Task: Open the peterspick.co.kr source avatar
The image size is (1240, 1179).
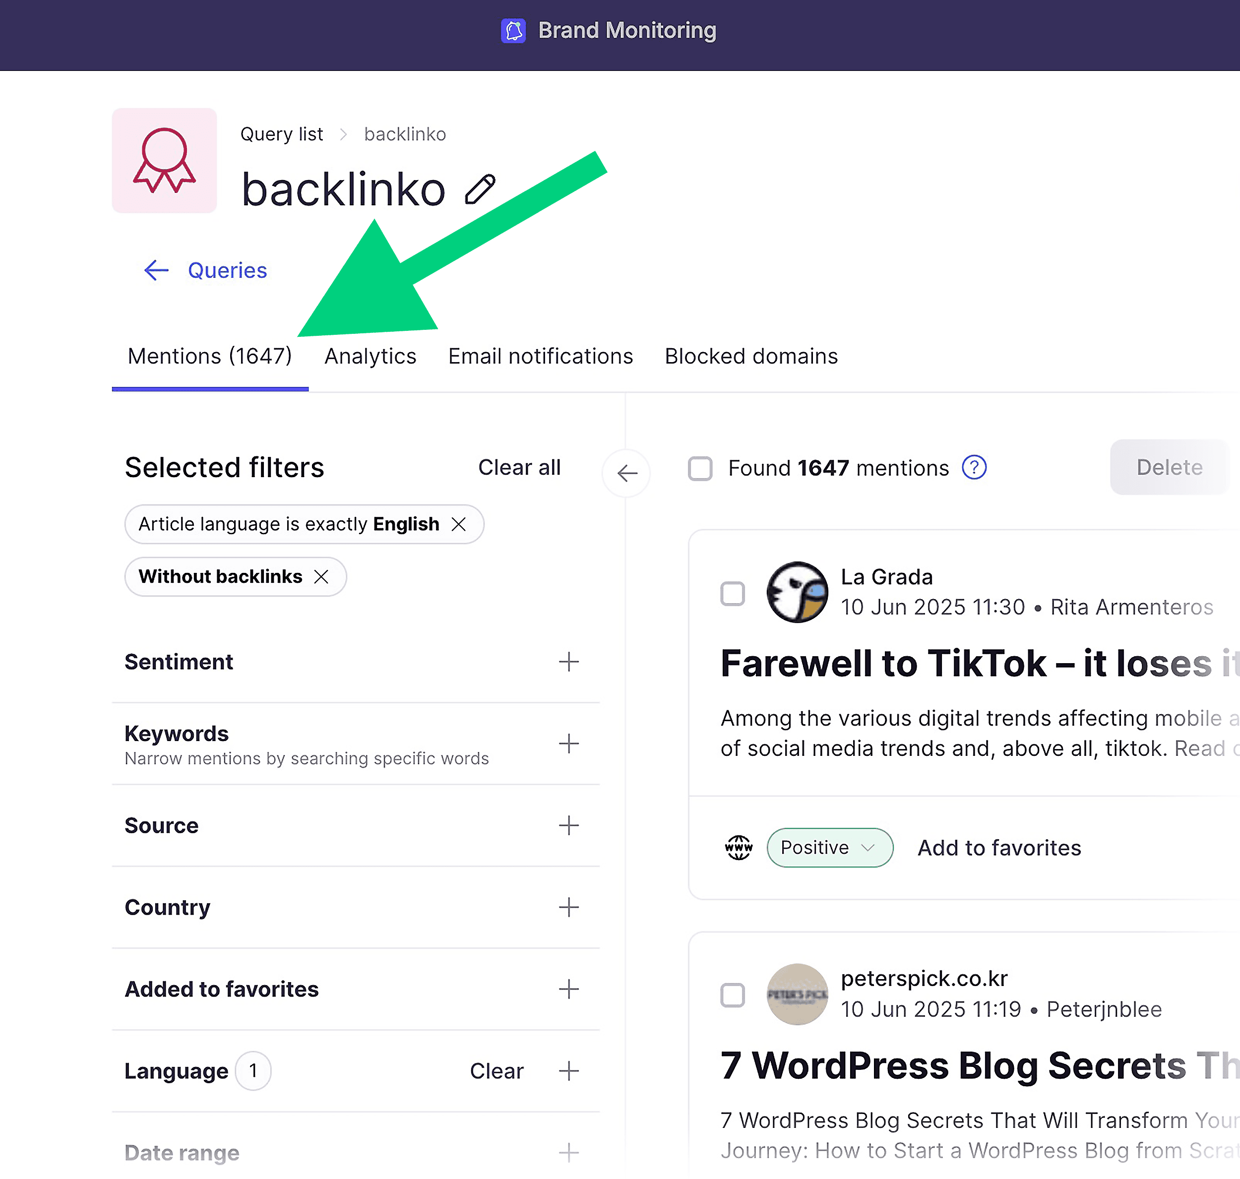Action: [x=797, y=994]
